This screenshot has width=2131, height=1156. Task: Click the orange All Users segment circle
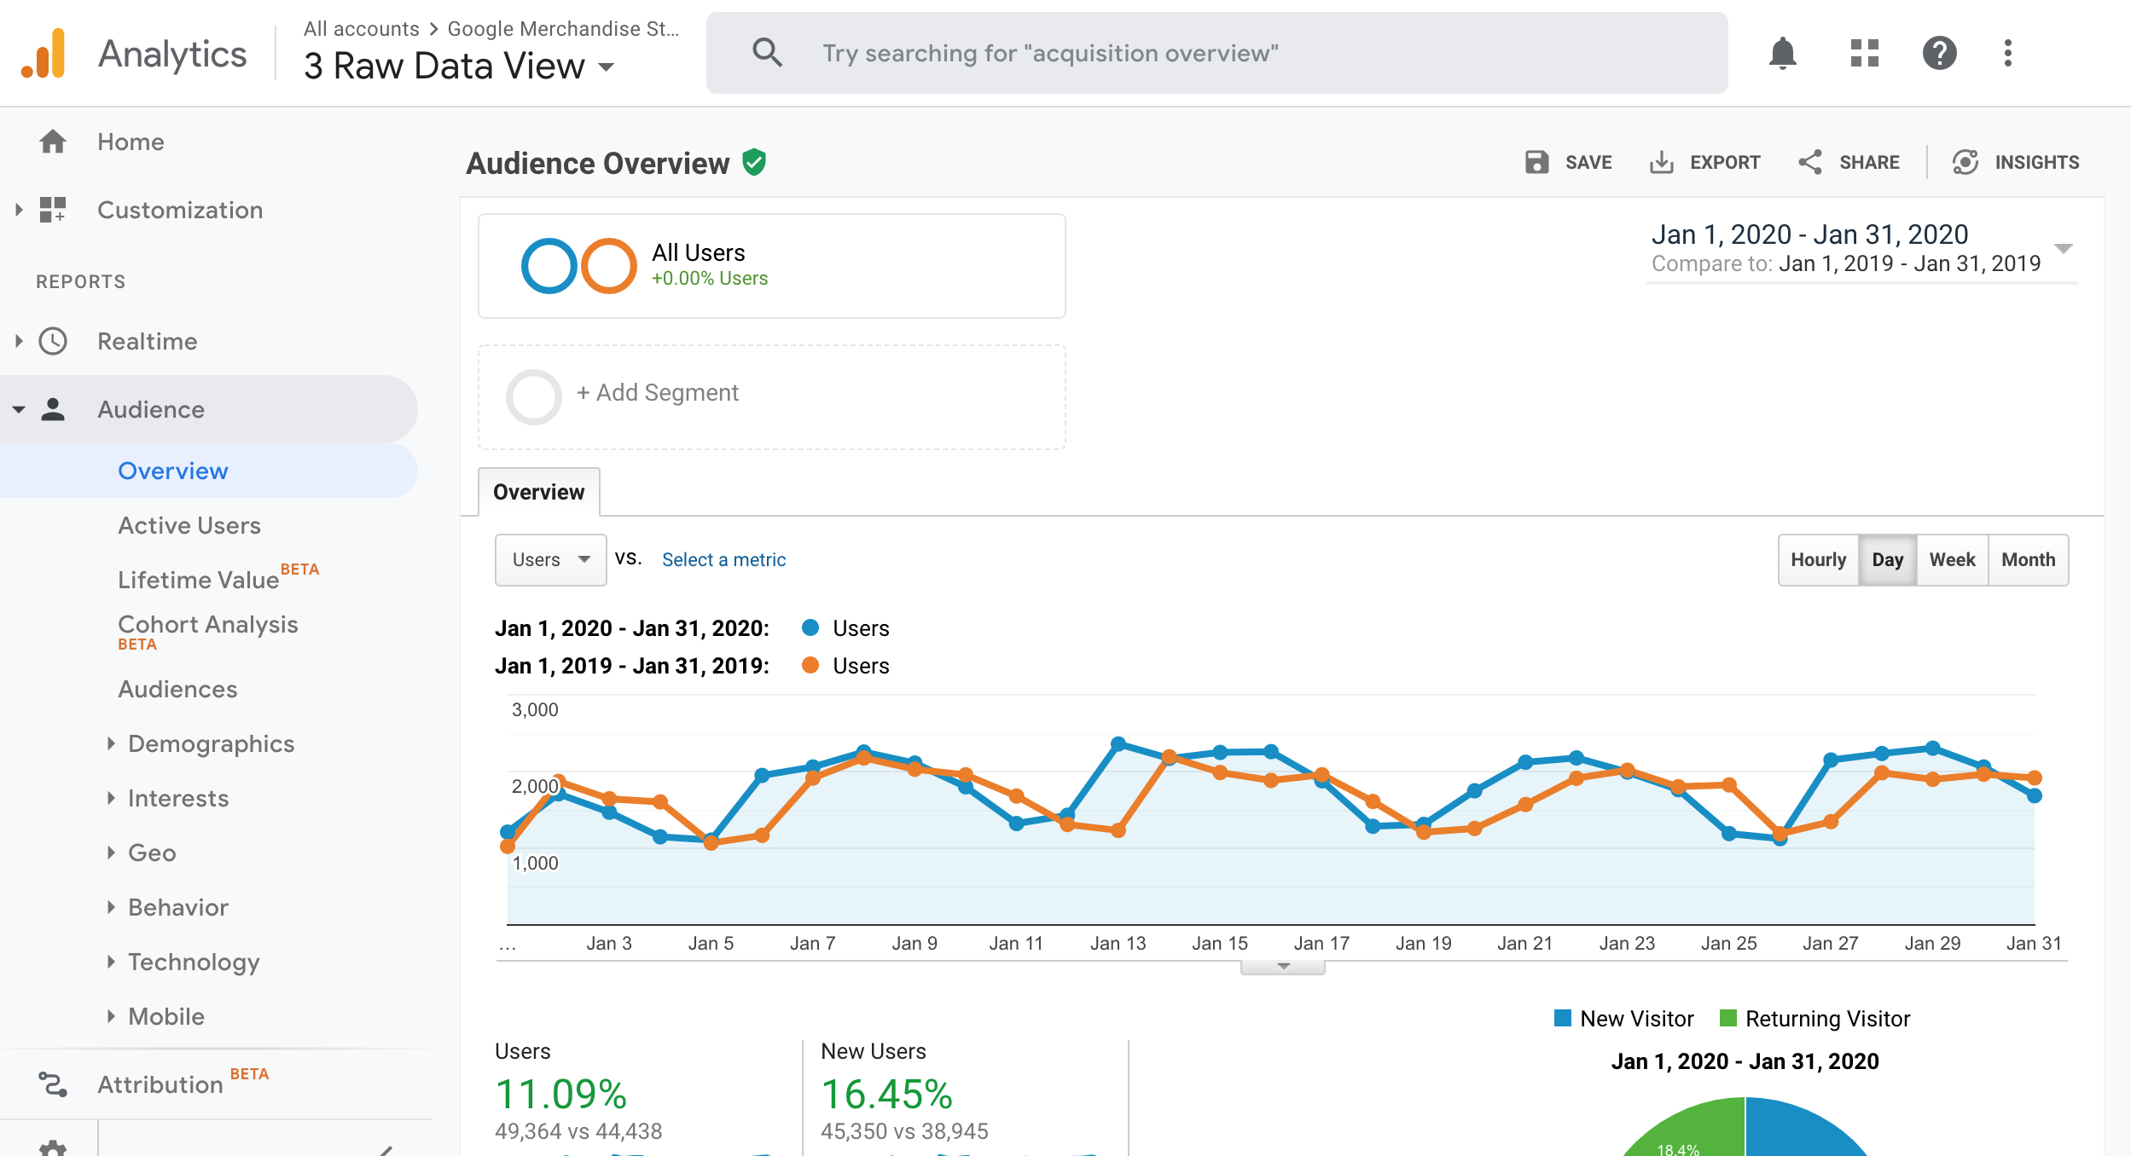pos(609,266)
